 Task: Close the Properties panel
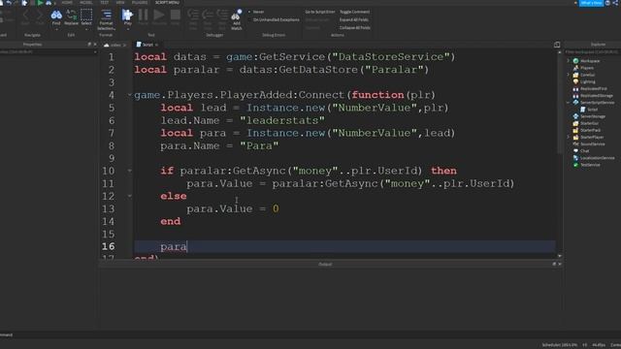point(95,45)
